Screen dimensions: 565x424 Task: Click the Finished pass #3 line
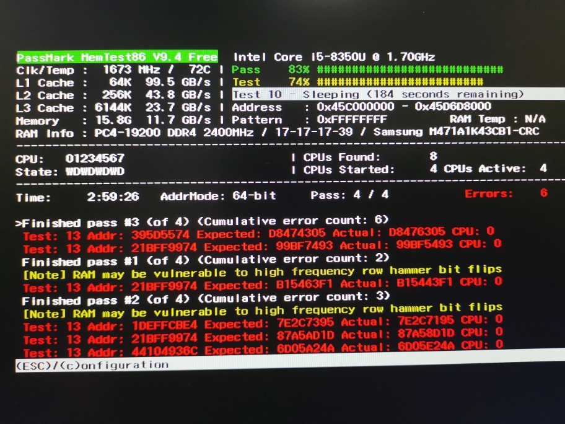(202, 221)
